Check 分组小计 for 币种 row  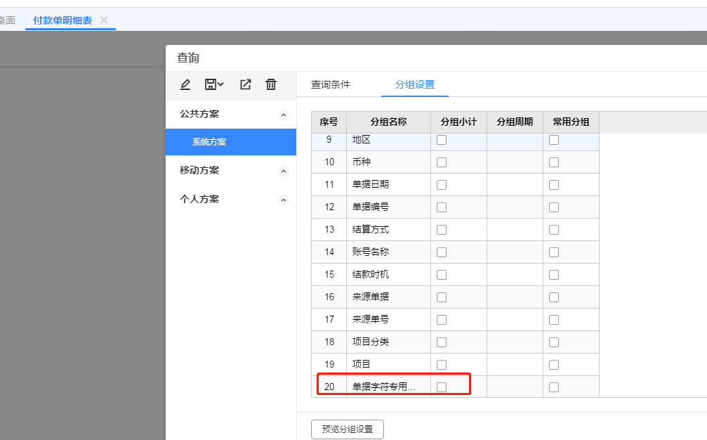(x=442, y=162)
